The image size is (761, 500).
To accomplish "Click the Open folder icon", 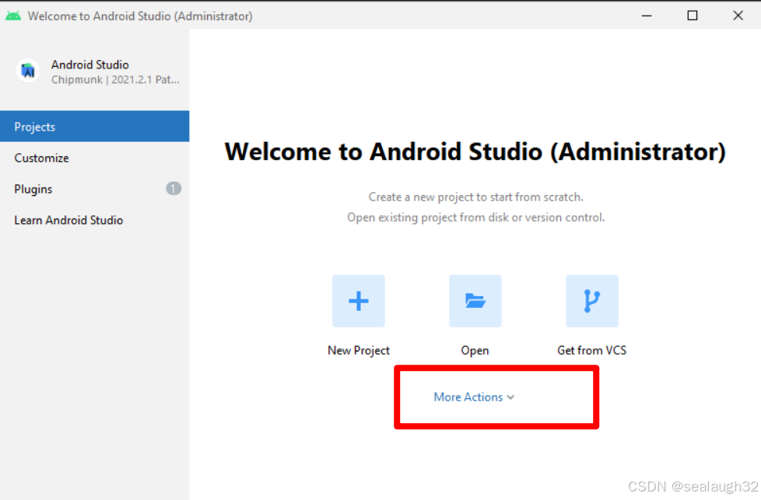I will tap(475, 301).
